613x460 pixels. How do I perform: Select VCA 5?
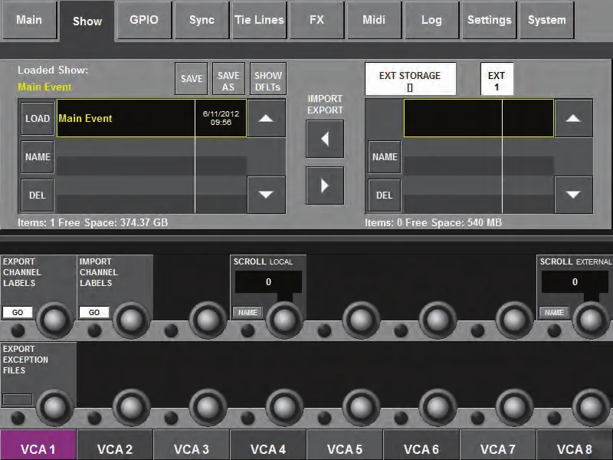344,445
